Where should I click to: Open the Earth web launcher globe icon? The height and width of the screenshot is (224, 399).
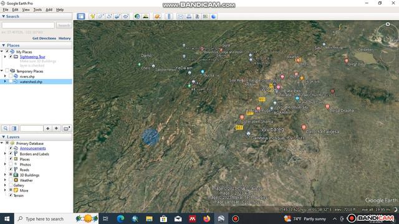click(213, 17)
